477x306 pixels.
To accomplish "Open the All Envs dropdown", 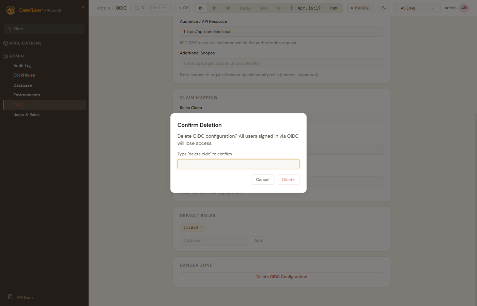I will tap(417, 8).
